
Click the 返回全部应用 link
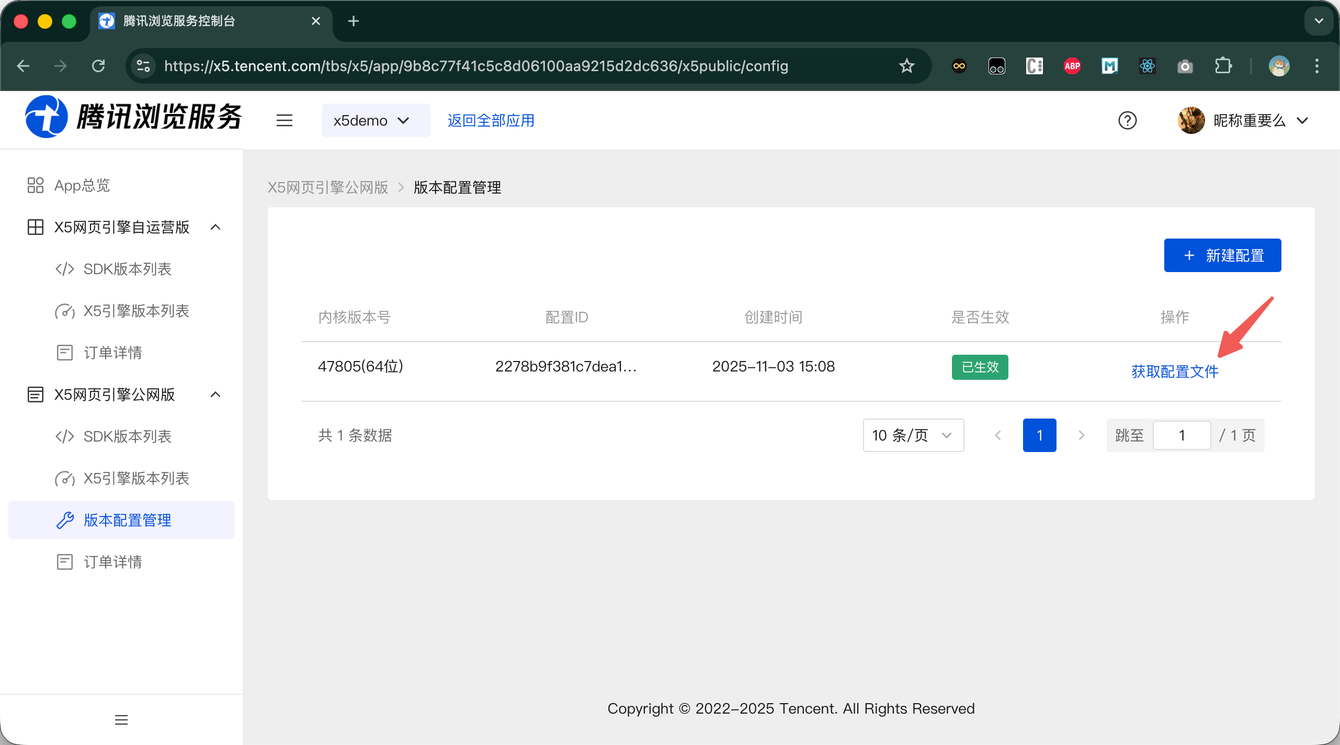[491, 120]
